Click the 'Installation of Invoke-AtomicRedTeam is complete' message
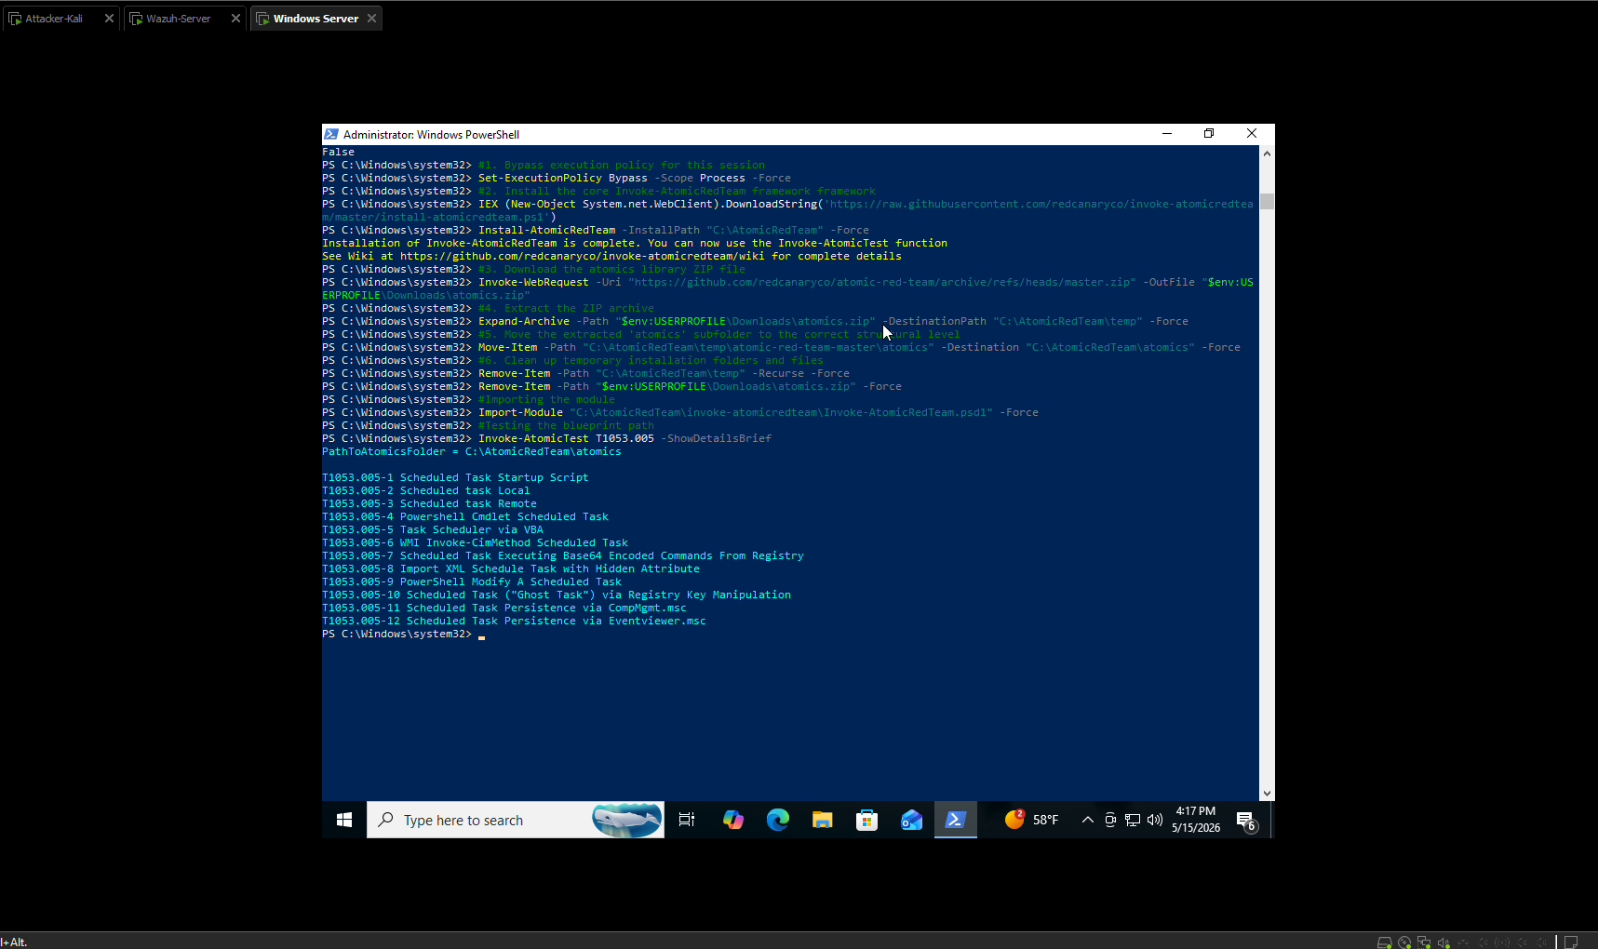This screenshot has height=949, width=1598. click(x=635, y=243)
